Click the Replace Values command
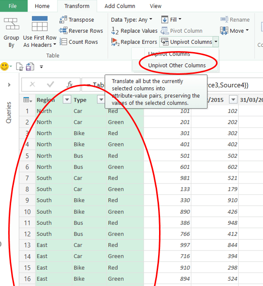This screenshot has width=263, height=286. 134,31
